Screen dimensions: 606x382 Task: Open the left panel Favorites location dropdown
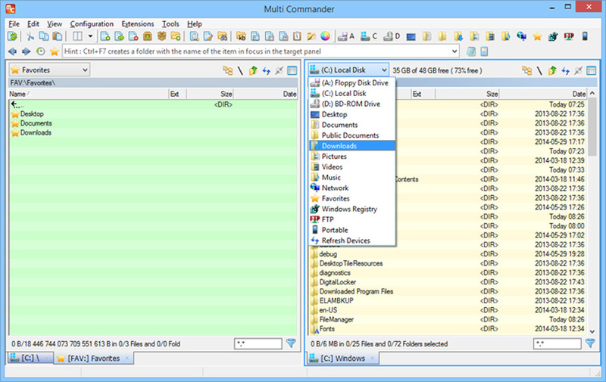[49, 70]
